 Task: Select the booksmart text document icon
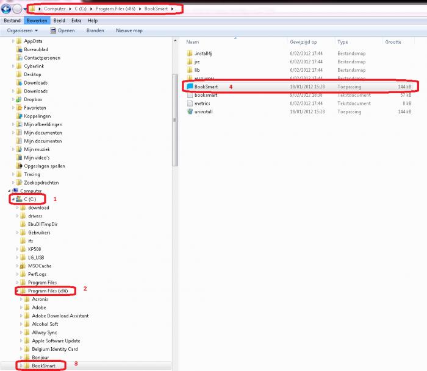(x=190, y=95)
